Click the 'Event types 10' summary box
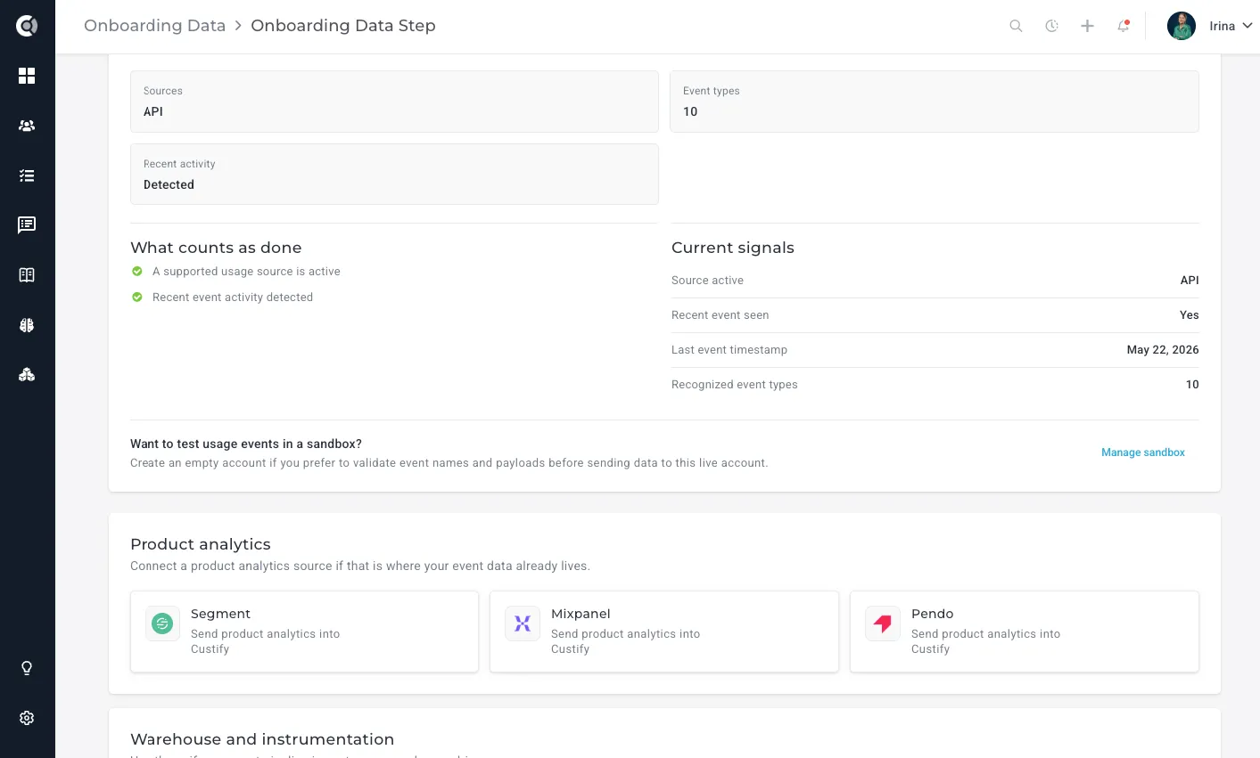This screenshot has width=1260, height=758. coord(935,102)
